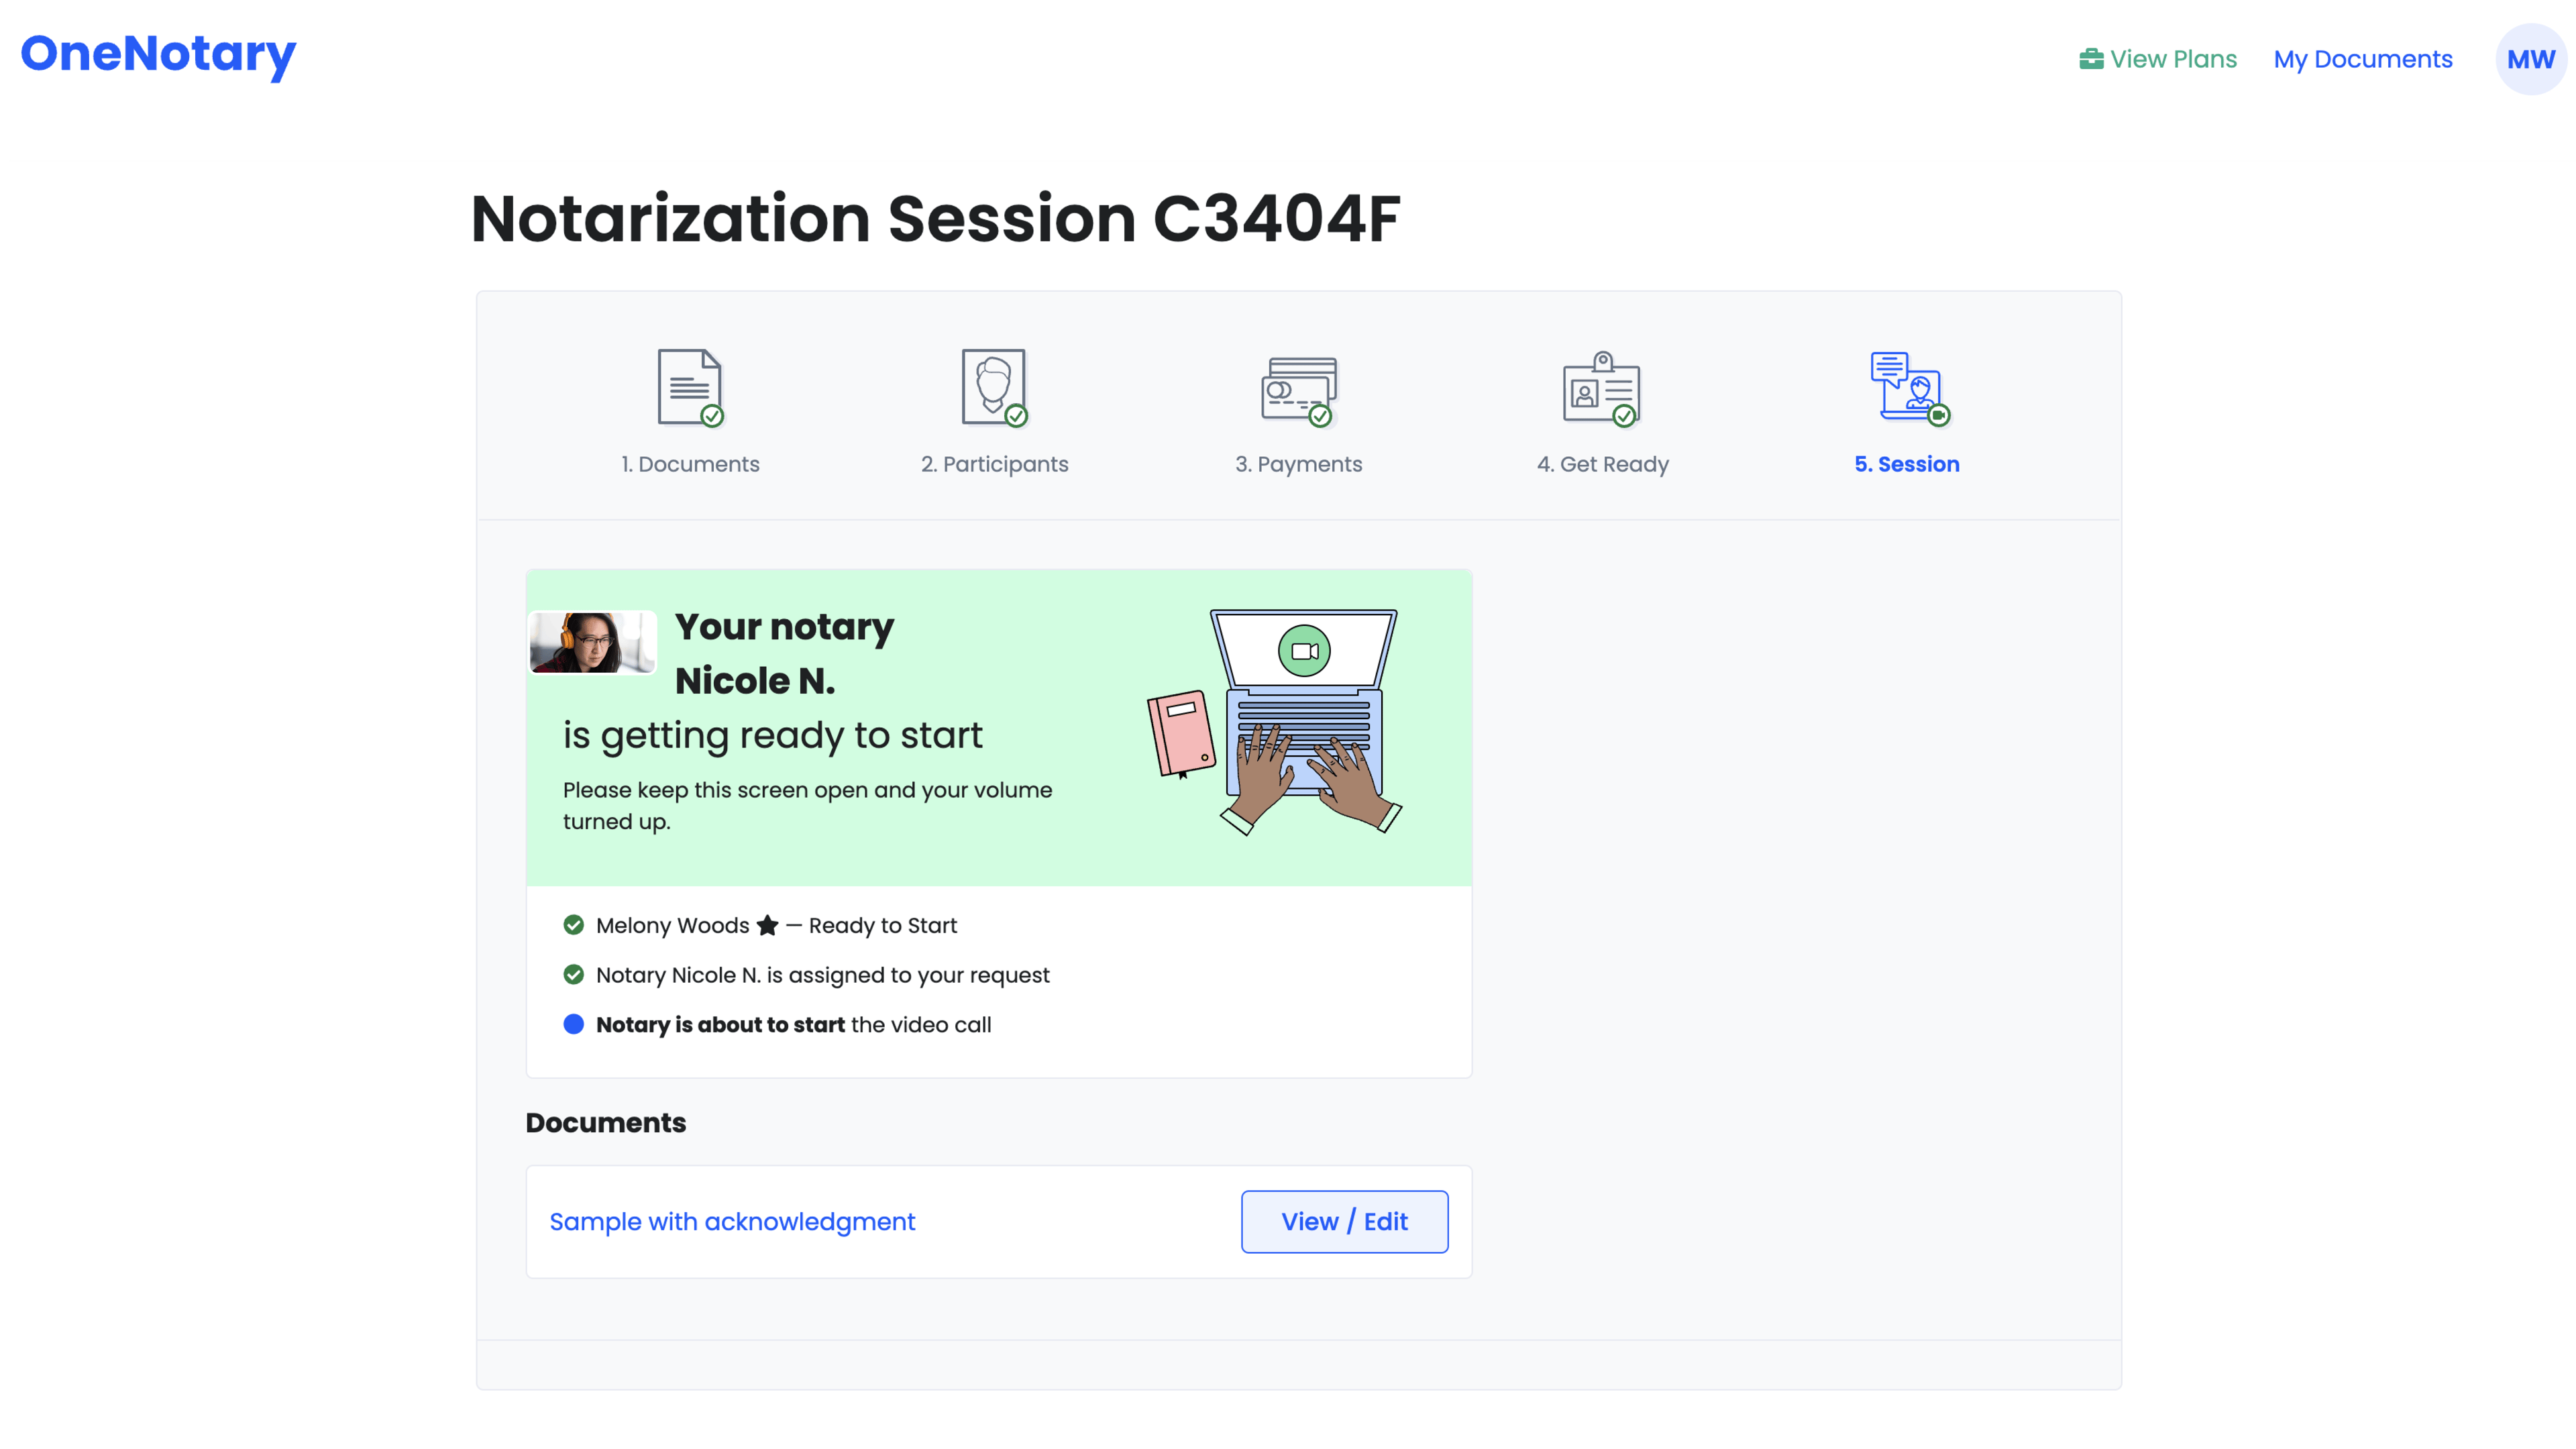Click the green video camera icon on laptop
The width and height of the screenshot is (2576, 1449).
pos(1304,651)
